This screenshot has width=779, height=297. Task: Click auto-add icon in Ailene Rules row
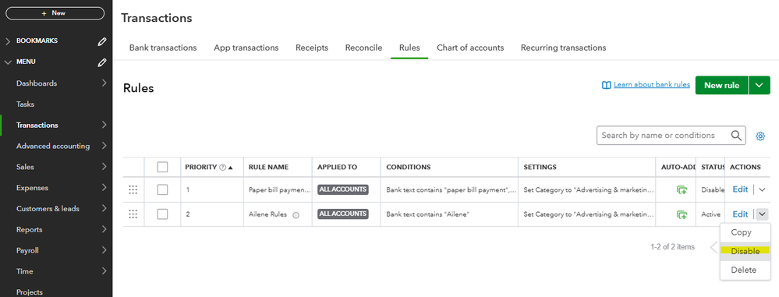(682, 214)
